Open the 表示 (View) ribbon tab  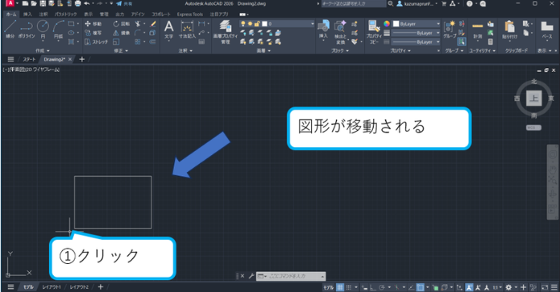[88, 14]
